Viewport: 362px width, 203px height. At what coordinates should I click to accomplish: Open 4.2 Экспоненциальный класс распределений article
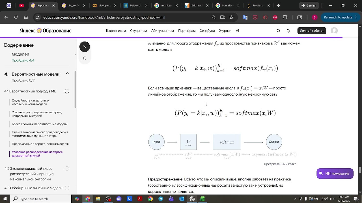32,174
